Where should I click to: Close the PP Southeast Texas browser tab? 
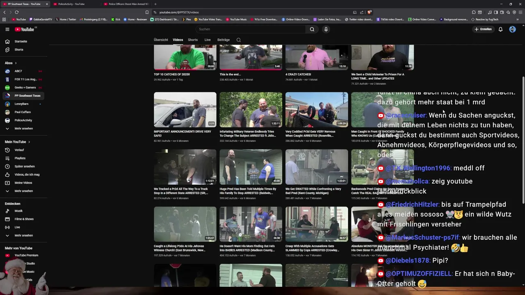47,4
